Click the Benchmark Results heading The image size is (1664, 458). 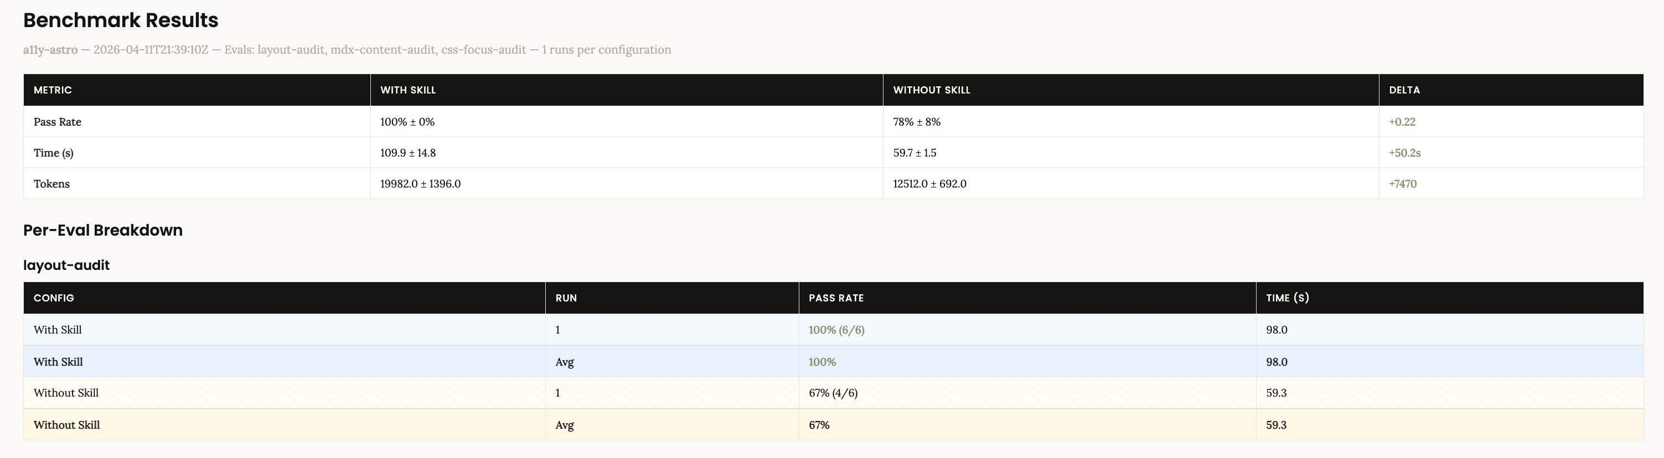(121, 20)
